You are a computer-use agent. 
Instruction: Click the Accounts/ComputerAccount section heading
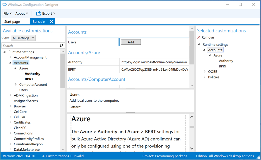97,79
